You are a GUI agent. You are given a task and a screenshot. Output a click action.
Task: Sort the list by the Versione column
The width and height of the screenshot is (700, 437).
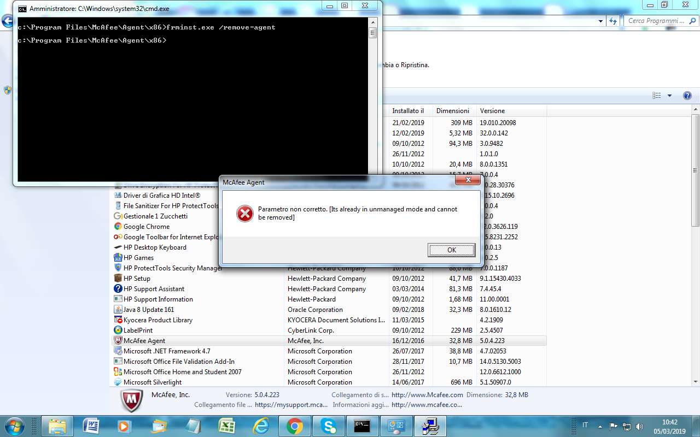(492, 111)
